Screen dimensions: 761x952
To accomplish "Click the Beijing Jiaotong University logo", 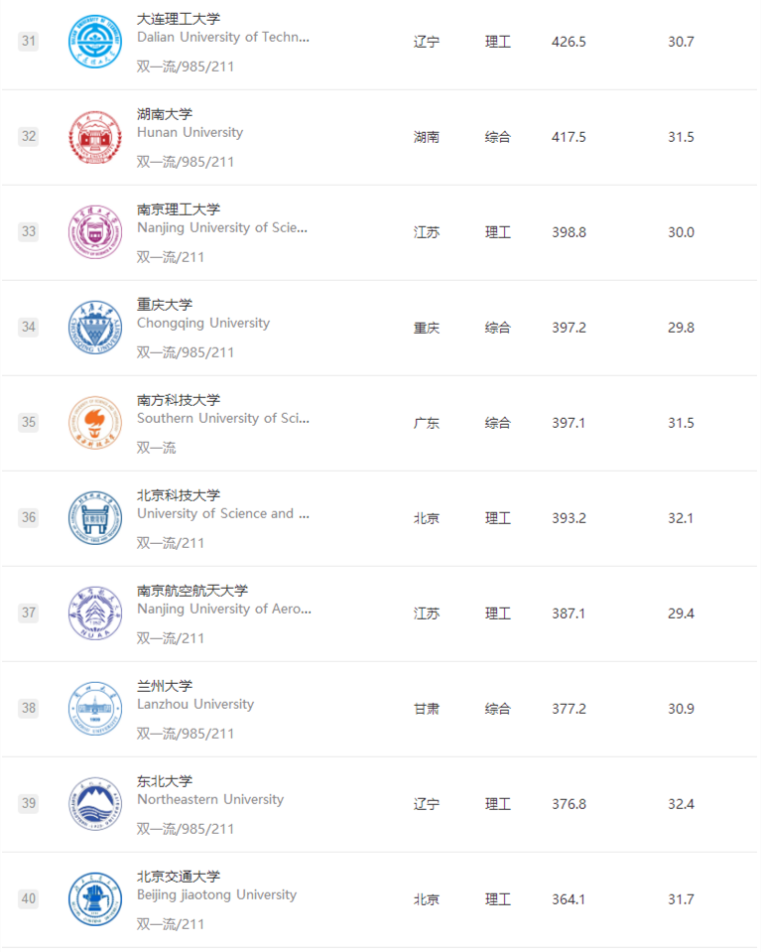I will click(x=94, y=899).
